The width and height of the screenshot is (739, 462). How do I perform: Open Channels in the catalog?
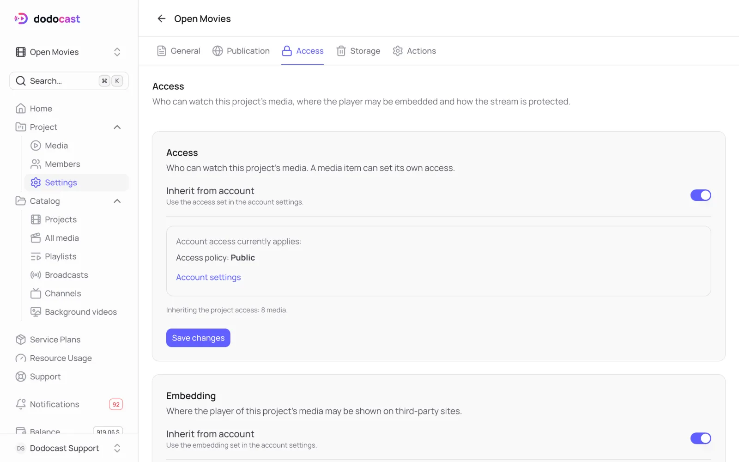(x=77, y=293)
